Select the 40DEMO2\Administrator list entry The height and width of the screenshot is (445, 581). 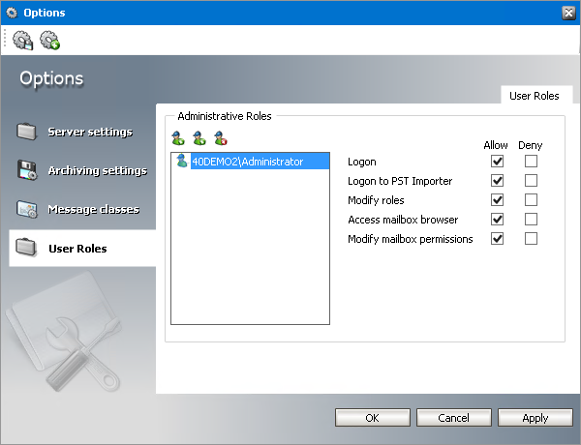tap(247, 162)
